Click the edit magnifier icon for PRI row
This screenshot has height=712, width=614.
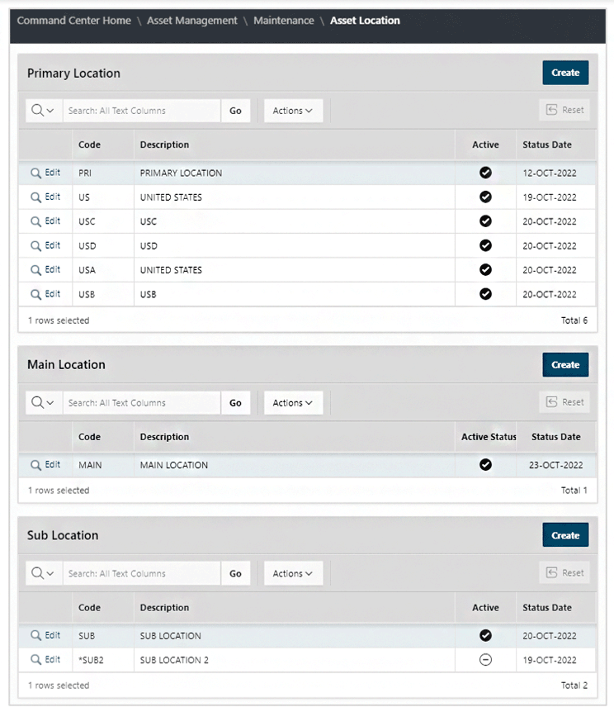[35, 173]
